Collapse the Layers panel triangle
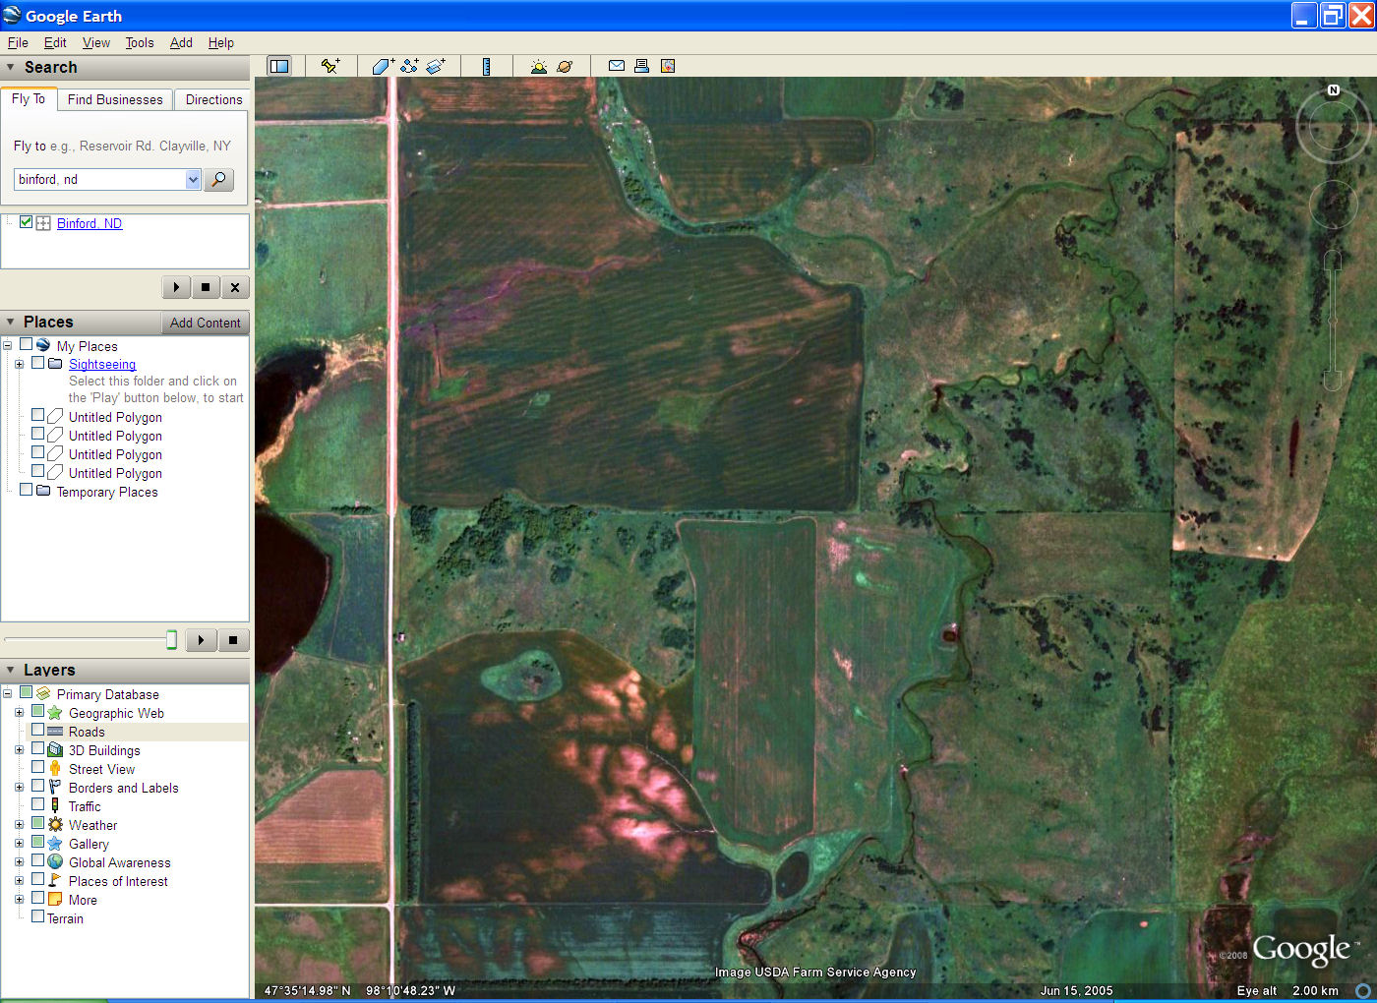 click(11, 670)
